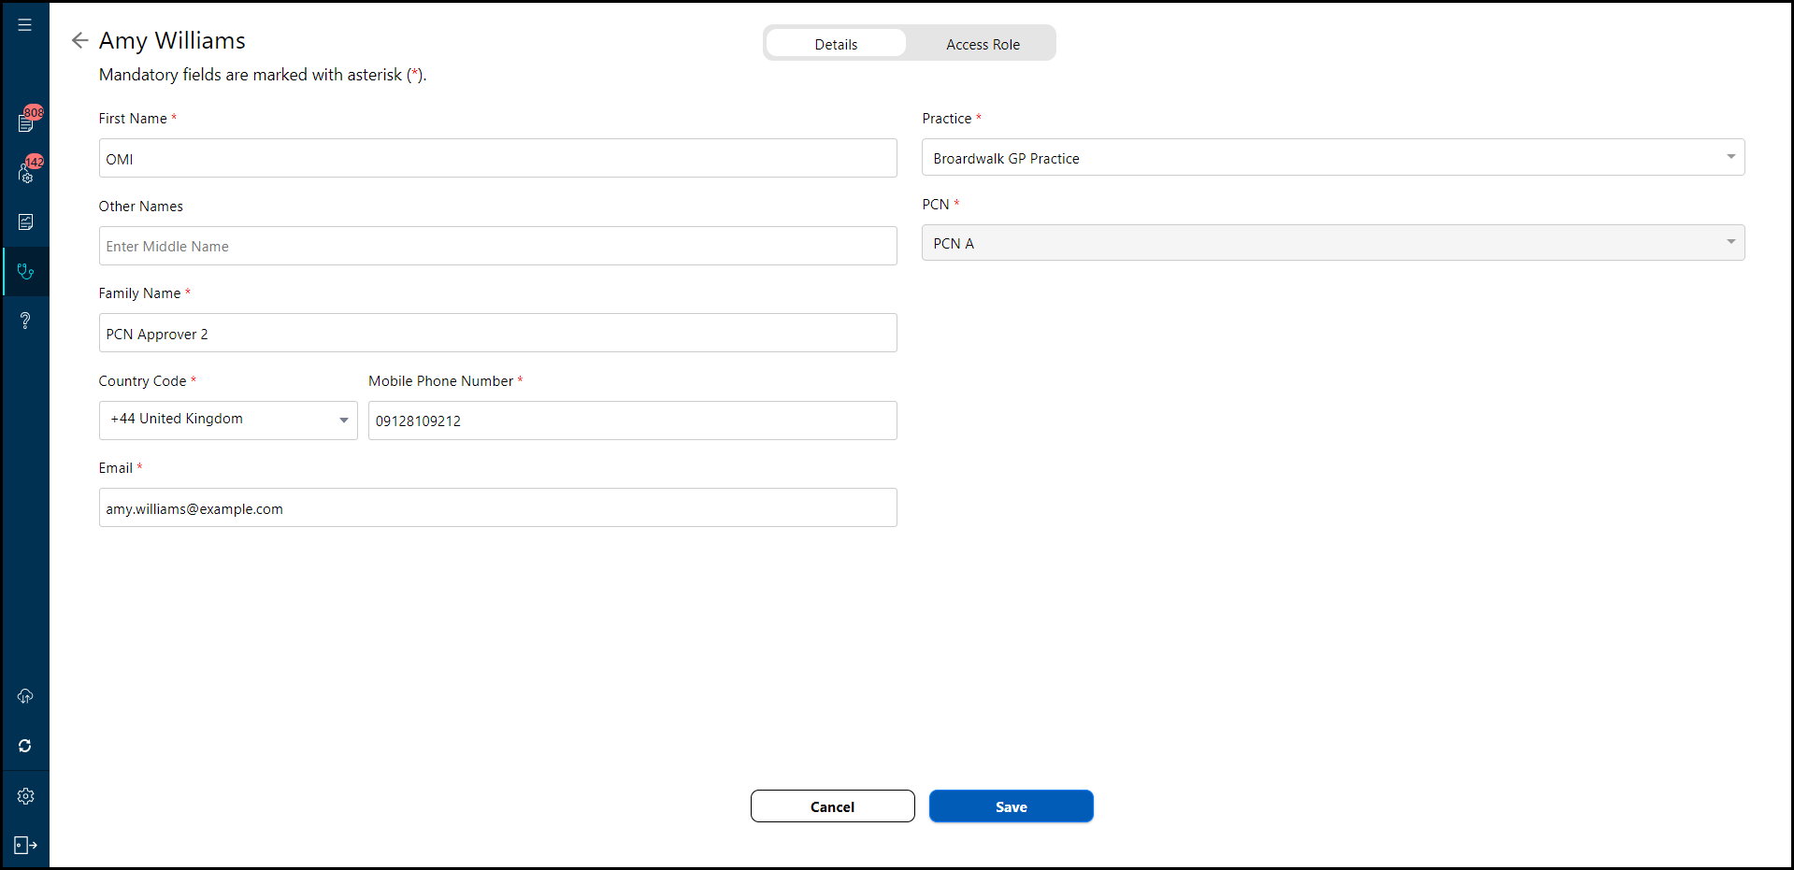Select the Details tab
Image resolution: width=1794 pixels, height=870 pixels.
coord(836,44)
